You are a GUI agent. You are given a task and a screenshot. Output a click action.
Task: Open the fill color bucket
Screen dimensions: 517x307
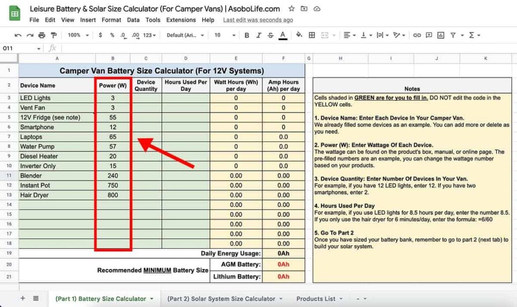click(x=299, y=35)
